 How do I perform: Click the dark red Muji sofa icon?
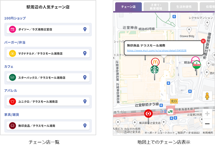point(13,125)
